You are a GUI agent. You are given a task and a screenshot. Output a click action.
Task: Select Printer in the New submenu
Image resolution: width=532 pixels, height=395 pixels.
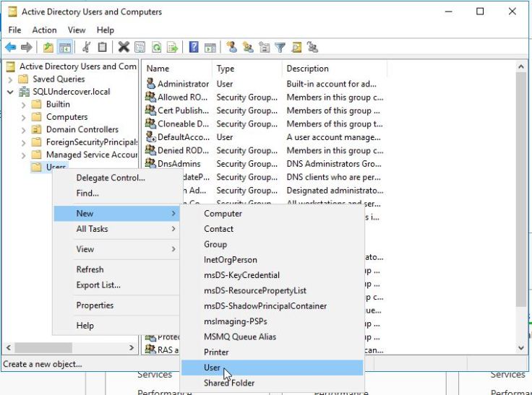pyautogui.click(x=272, y=352)
